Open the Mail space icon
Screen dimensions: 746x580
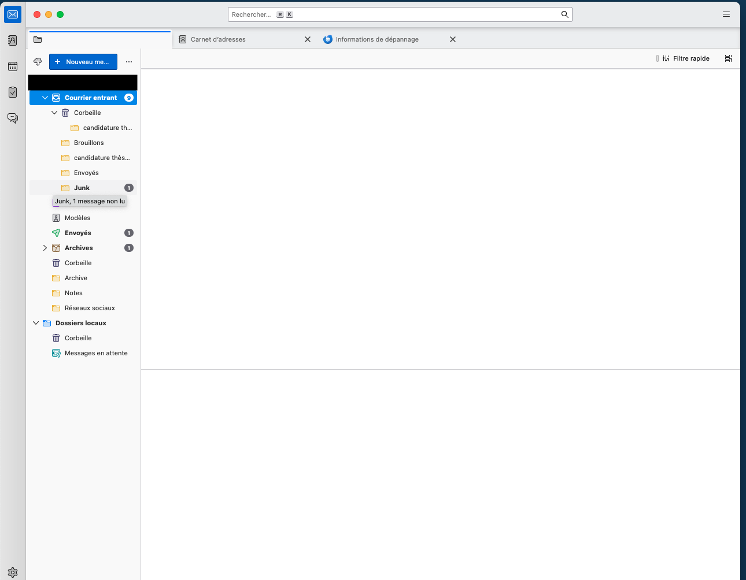pos(13,14)
